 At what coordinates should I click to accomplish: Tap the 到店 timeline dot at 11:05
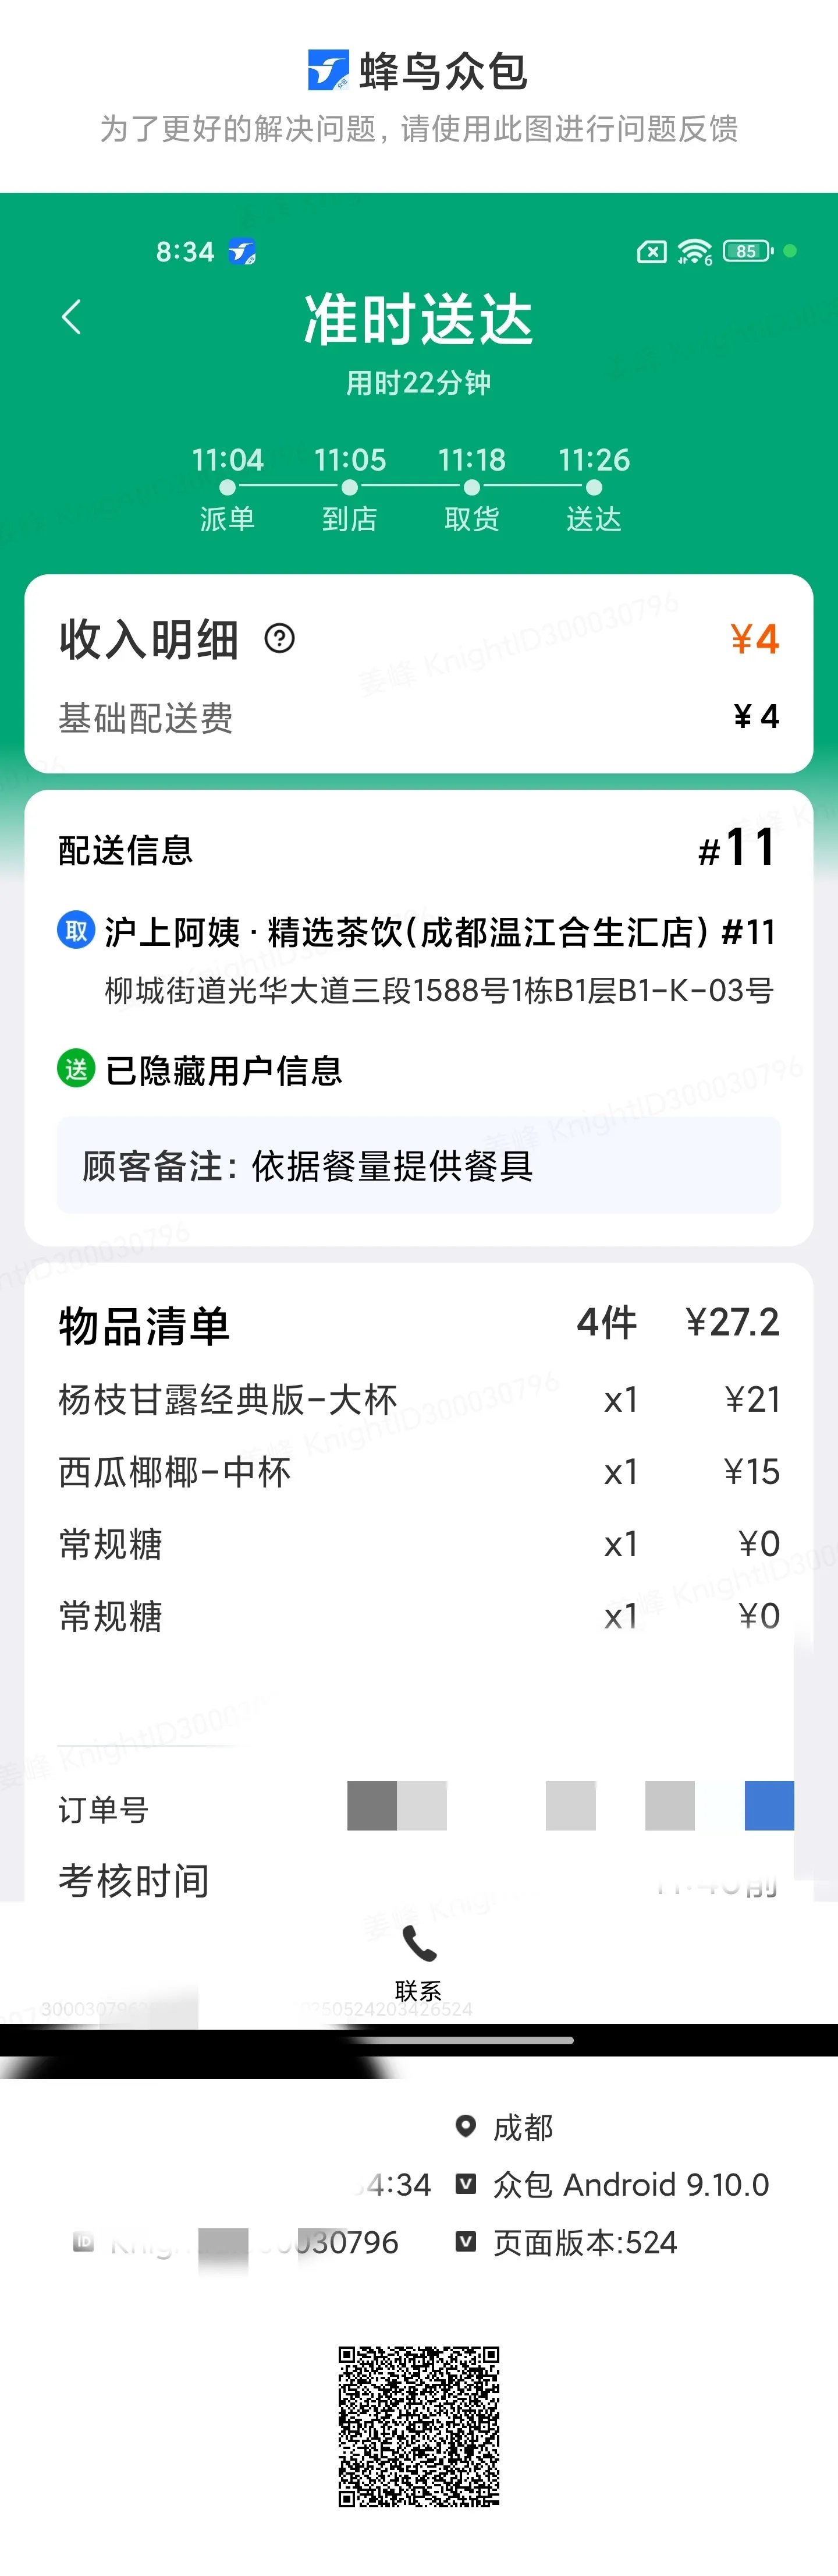pyautogui.click(x=350, y=488)
